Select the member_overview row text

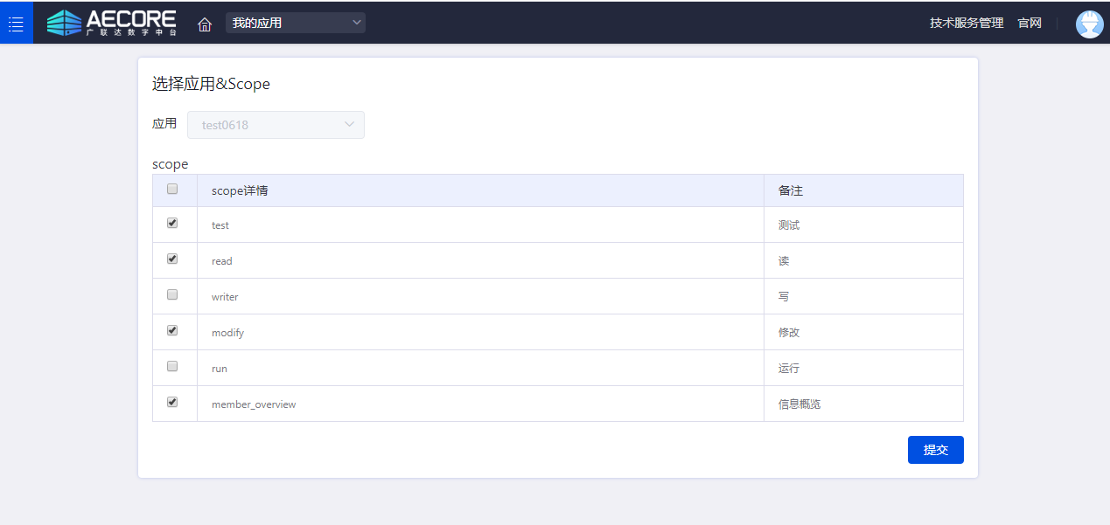pyautogui.click(x=254, y=404)
